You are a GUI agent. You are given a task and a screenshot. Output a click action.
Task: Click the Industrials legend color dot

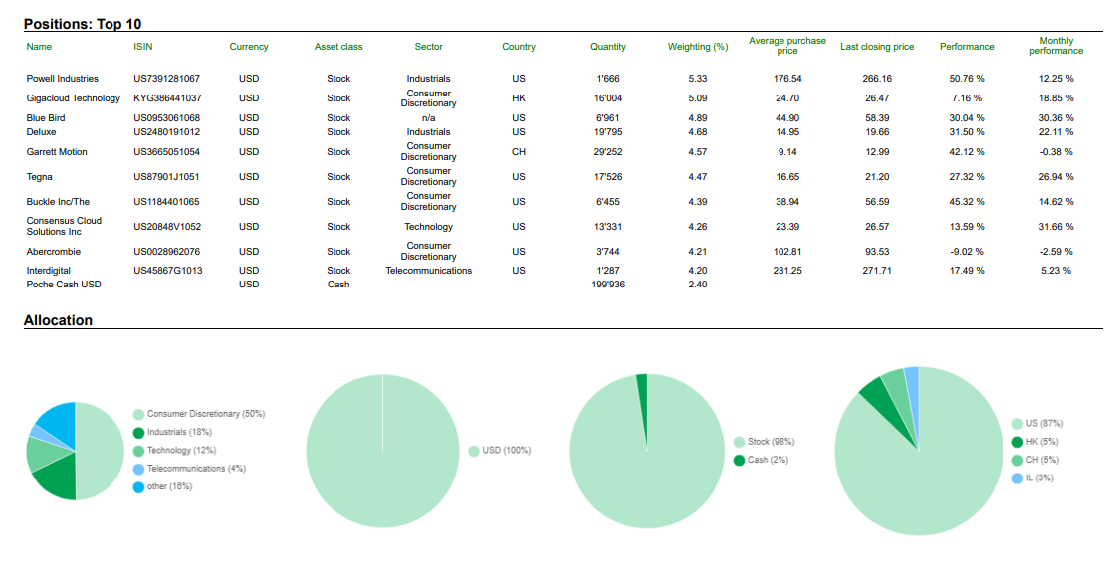(x=138, y=433)
